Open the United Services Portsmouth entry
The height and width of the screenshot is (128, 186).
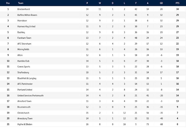point(30,96)
